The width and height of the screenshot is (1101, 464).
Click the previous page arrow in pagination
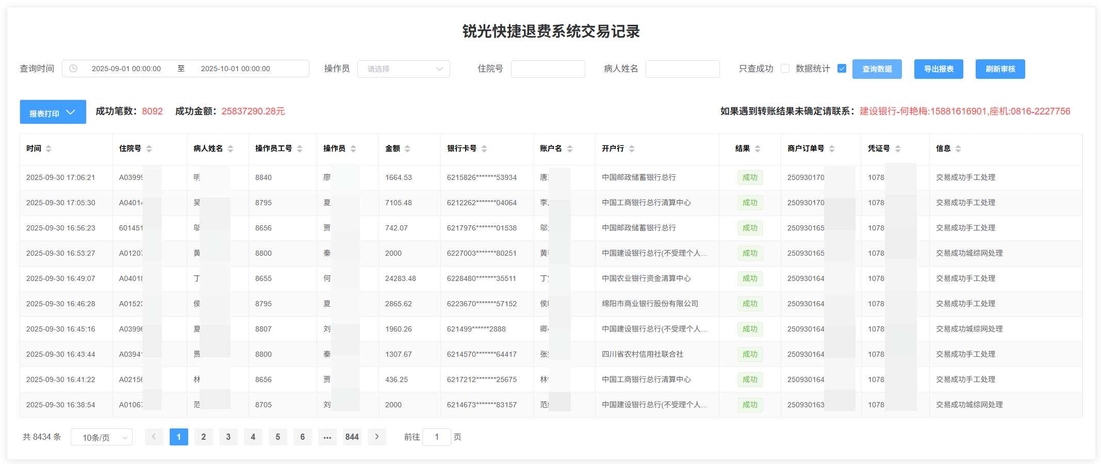(154, 437)
